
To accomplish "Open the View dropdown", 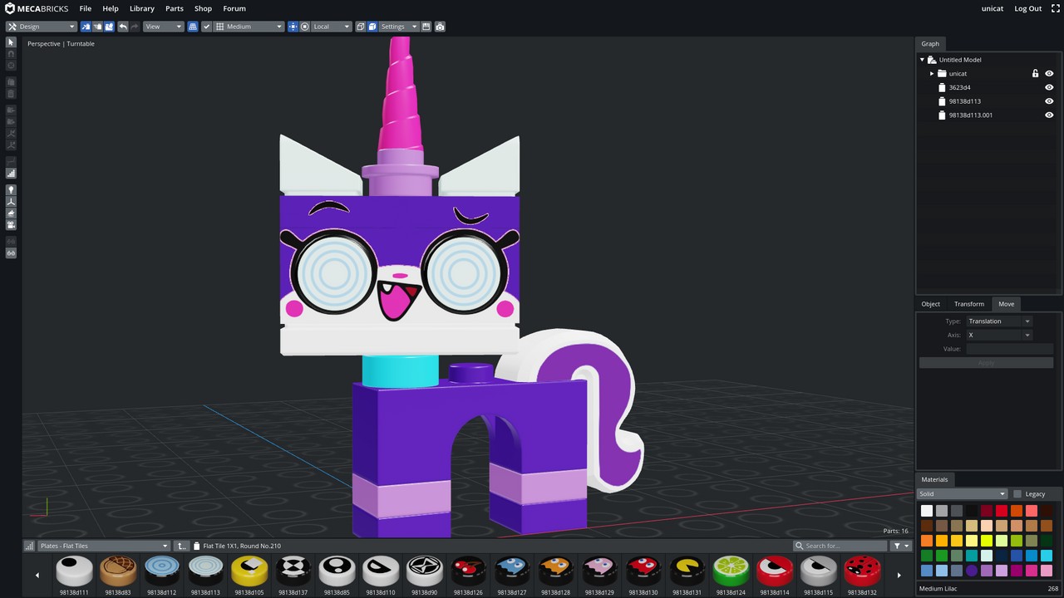I will pyautogui.click(x=163, y=27).
